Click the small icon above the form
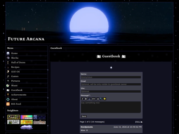Viewport: 179px width, 134px height. 111,68
